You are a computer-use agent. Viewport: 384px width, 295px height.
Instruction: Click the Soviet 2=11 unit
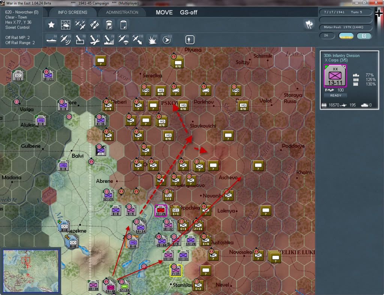click(198, 226)
